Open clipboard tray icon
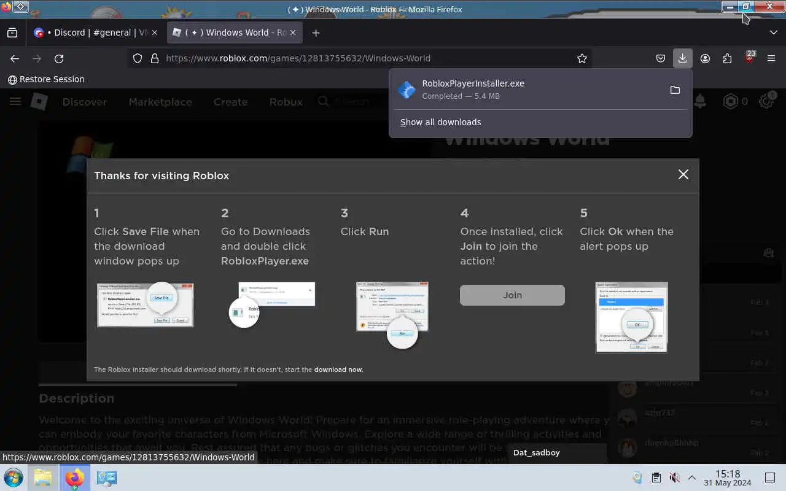Screen dimensions: 786x491 (656, 477)
